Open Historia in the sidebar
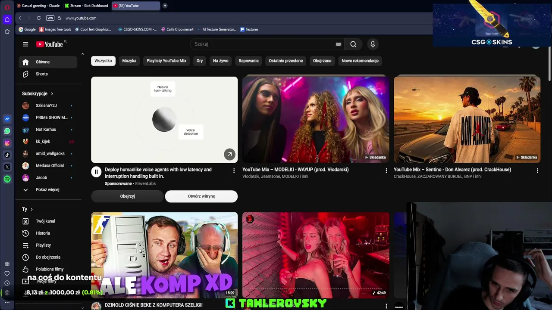 (x=48, y=233)
